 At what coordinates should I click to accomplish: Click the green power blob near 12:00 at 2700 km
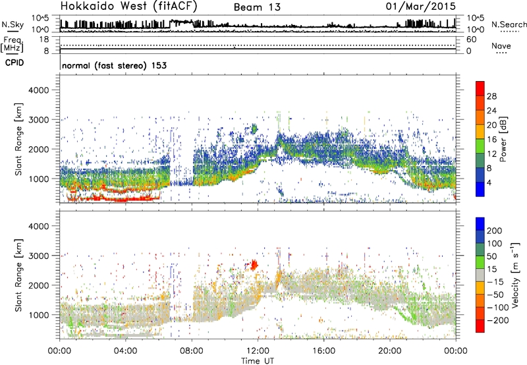coord(254,128)
